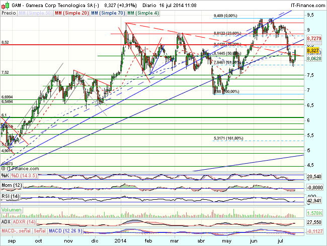Viewport: 327px width, 246px height.
Task: Open the Precio panel label
Action: [9, 12]
